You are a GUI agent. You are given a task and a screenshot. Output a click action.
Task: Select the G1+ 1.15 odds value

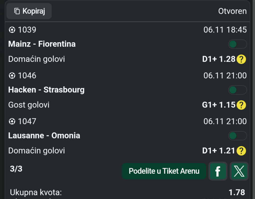point(219,105)
